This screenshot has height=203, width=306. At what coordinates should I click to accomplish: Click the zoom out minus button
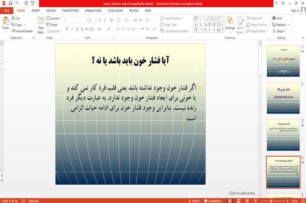(262, 201)
